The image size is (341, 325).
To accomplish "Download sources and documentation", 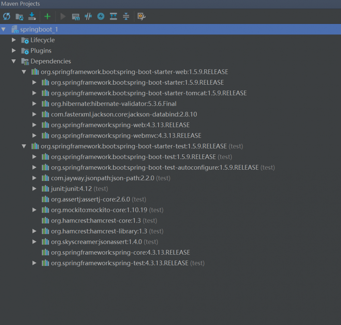I will [x=32, y=16].
